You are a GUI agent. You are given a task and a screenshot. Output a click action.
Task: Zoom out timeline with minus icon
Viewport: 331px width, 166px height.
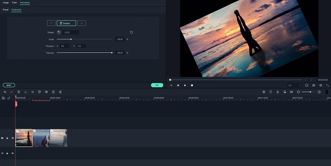coord(298,92)
